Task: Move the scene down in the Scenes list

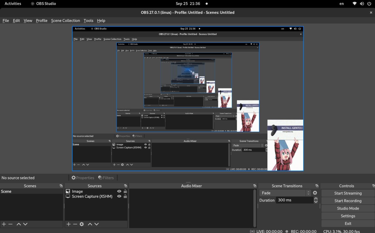Action: coord(25,224)
